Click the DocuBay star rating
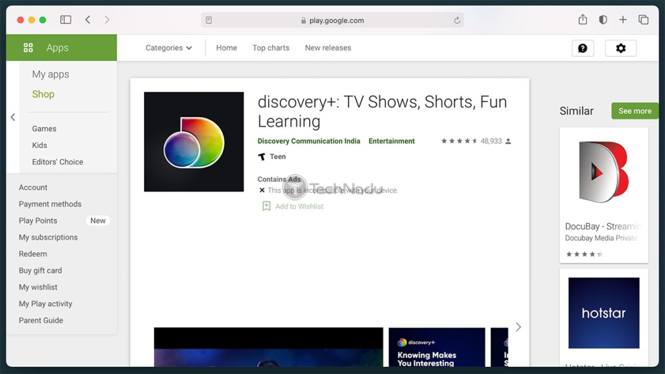This screenshot has width=665, height=374. click(x=584, y=255)
